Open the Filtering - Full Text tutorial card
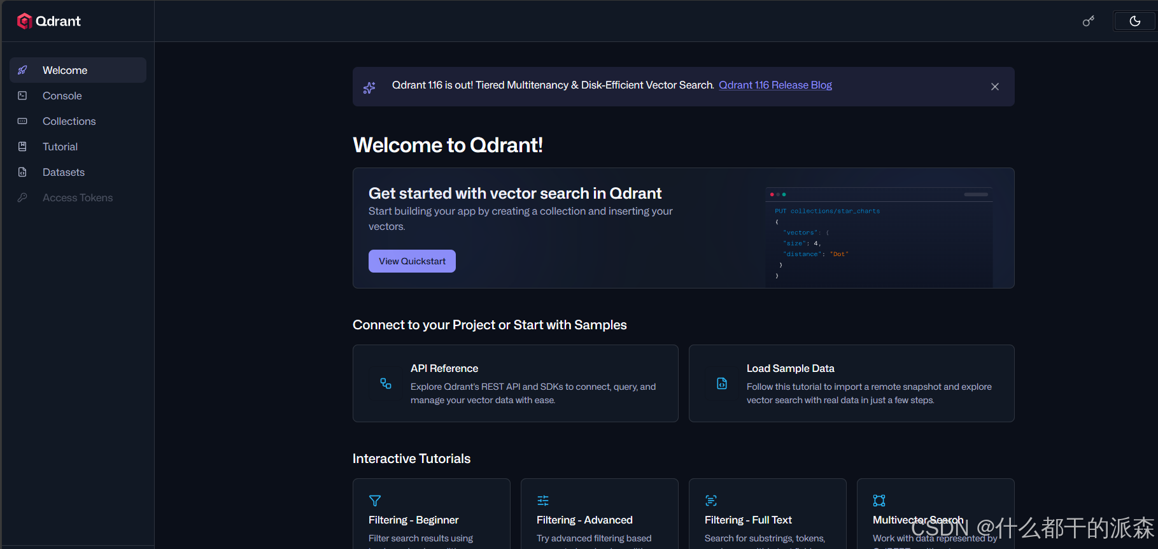This screenshot has height=549, width=1158. (768, 513)
